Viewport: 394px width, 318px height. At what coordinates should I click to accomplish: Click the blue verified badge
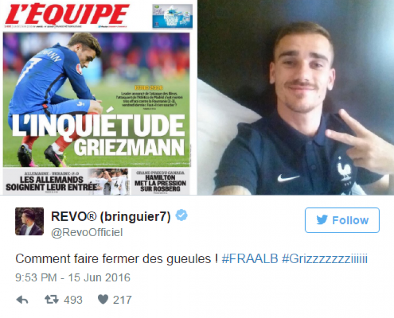click(x=182, y=215)
